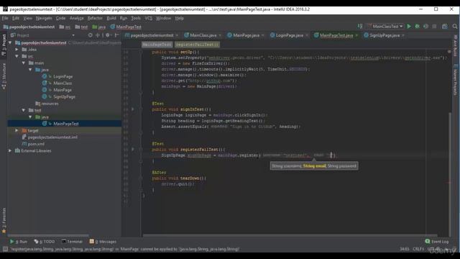Viewport: 460px width, 259px height.
Task: Click the test breadcrumb in navigation bar
Action: pos(84,27)
